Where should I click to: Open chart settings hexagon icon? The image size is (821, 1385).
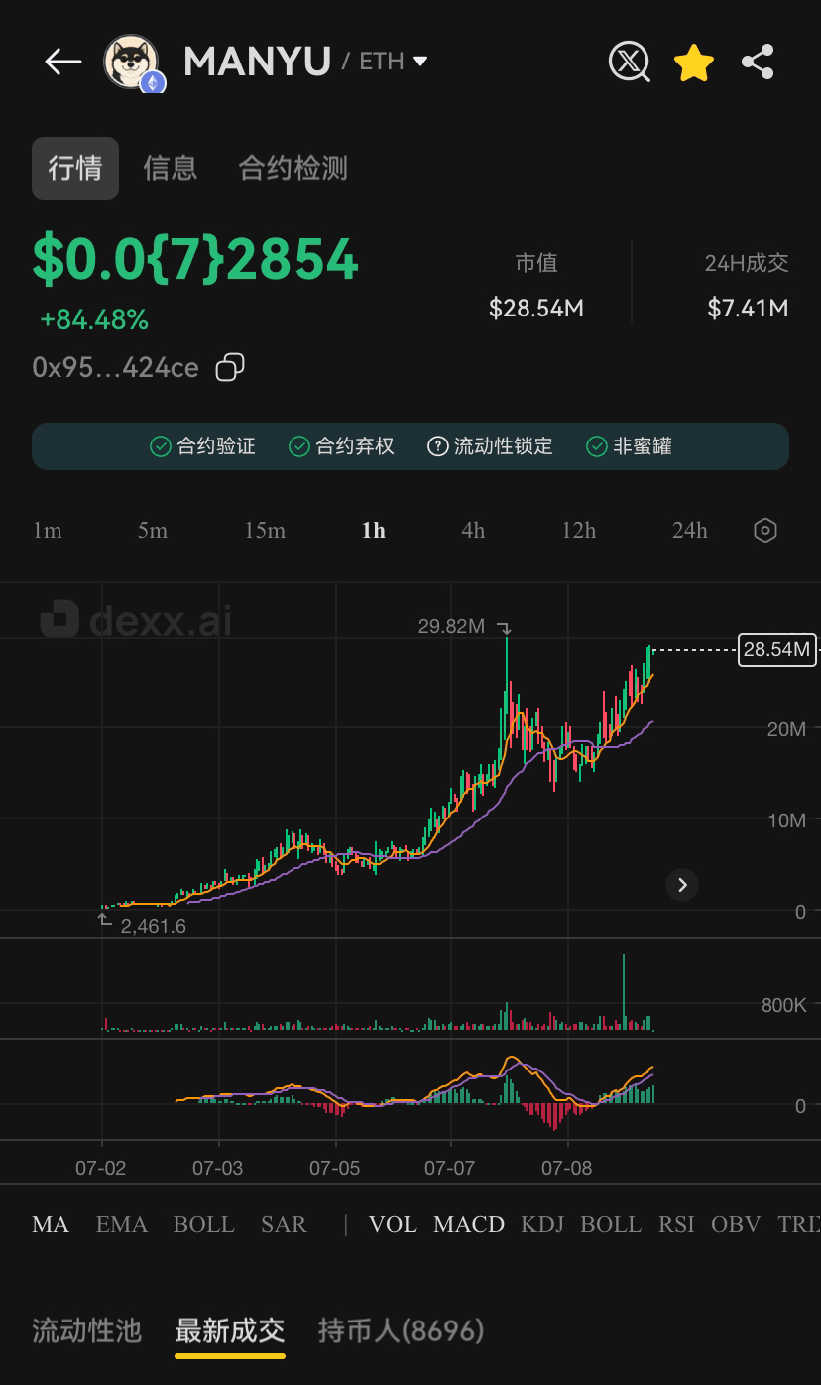764,530
